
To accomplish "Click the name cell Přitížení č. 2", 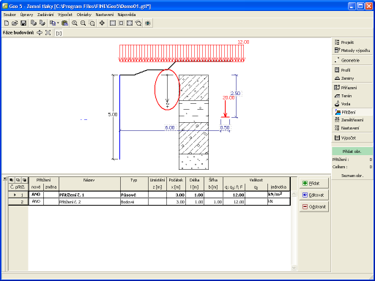I will point(89,202).
